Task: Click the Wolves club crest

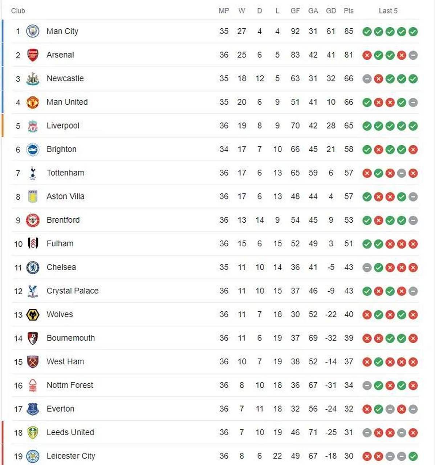Action: tap(33, 315)
